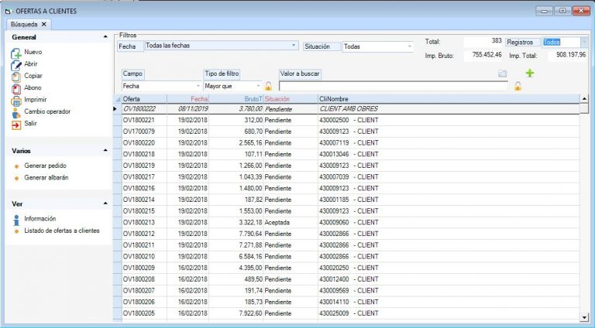Click the Cambio operador person icon
This screenshot has height=328, width=595.
(x=16, y=113)
